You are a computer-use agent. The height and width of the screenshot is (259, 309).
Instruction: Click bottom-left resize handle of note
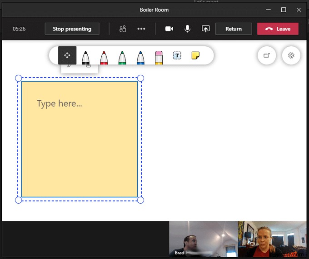pyautogui.click(x=19, y=200)
